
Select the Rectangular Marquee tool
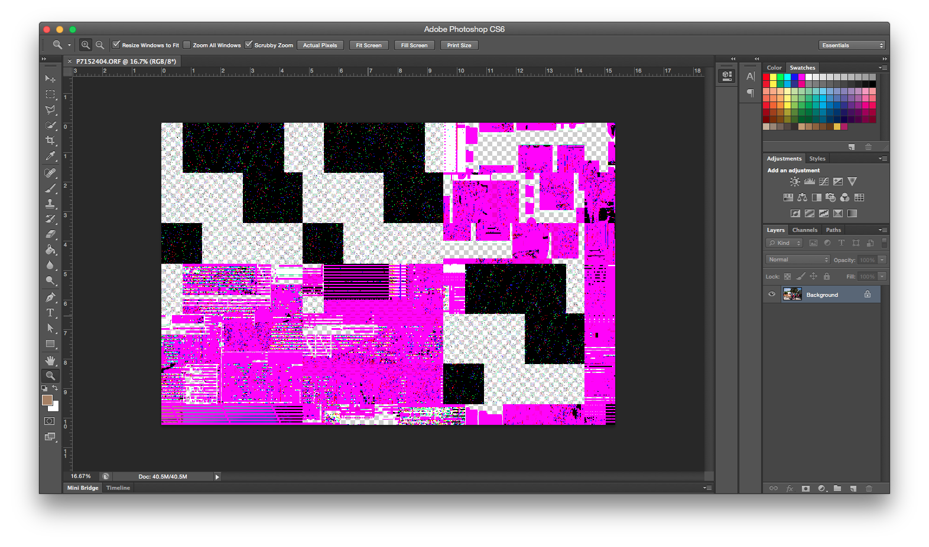pos(50,94)
